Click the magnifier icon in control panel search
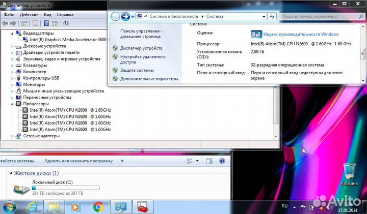367x214 pixels. [361, 17]
